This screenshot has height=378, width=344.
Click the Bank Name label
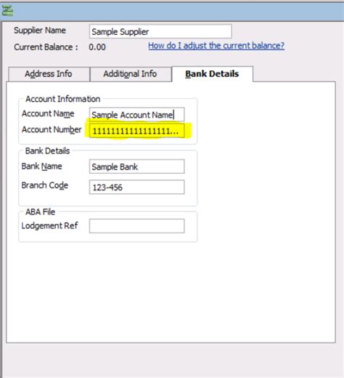point(41,166)
